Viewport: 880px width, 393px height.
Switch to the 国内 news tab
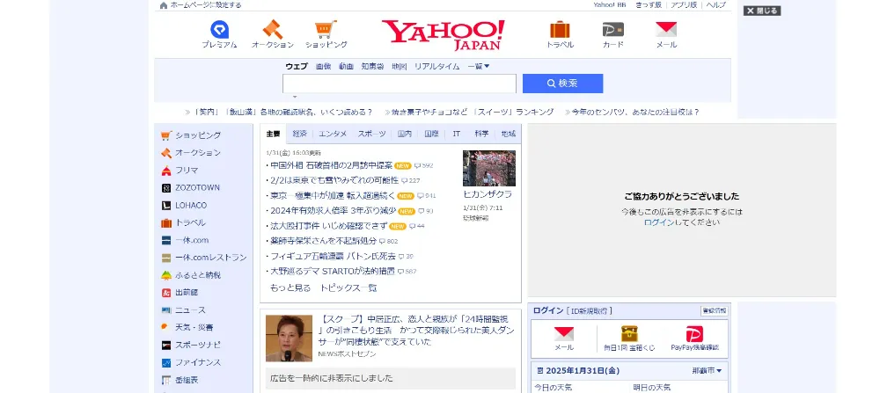pyautogui.click(x=404, y=134)
